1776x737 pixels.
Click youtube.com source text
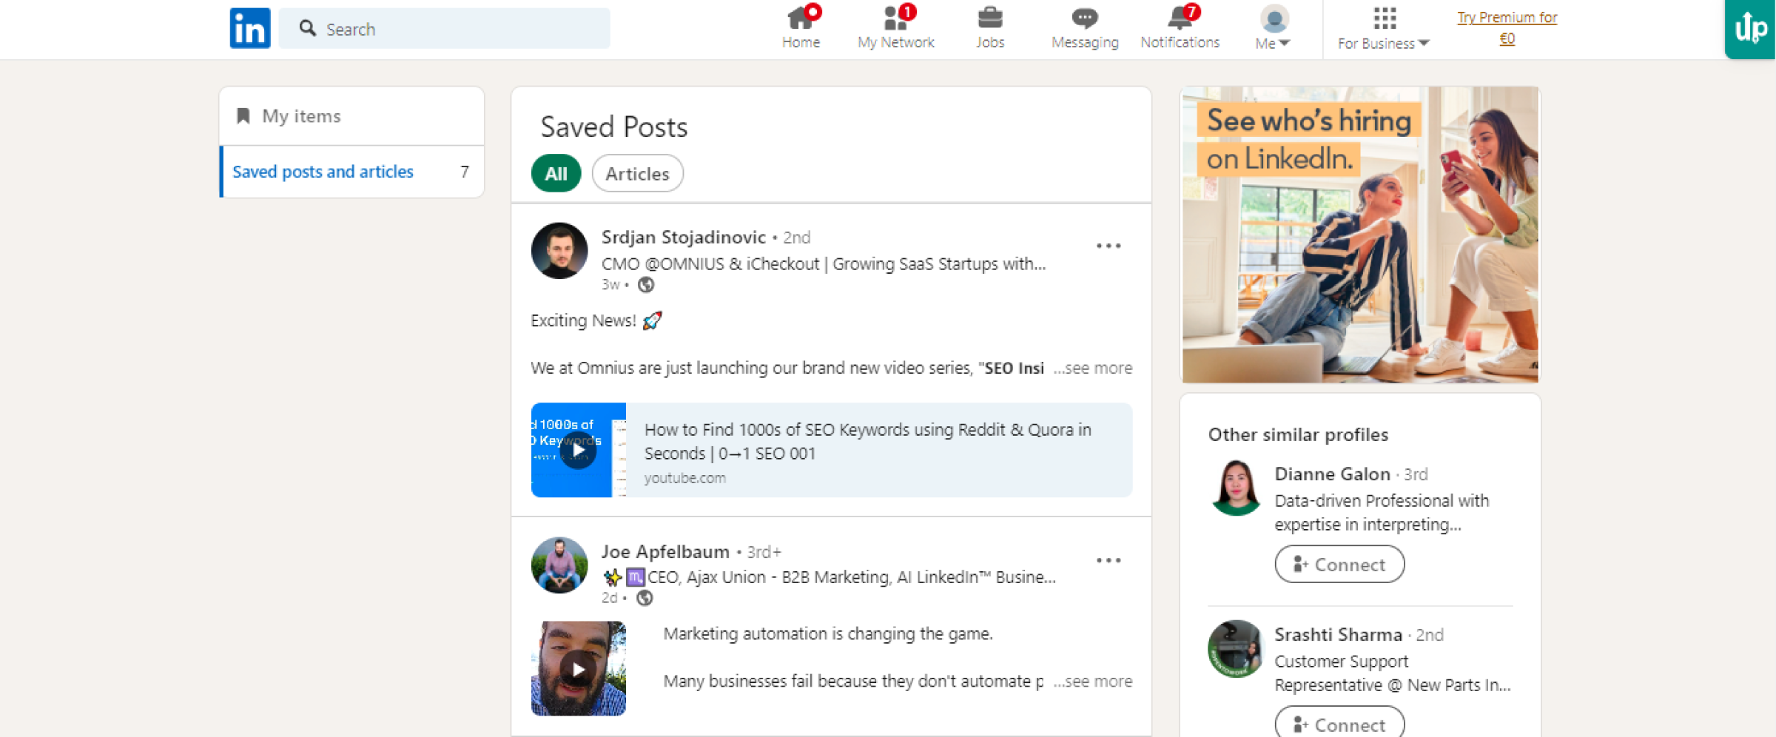pos(684,478)
